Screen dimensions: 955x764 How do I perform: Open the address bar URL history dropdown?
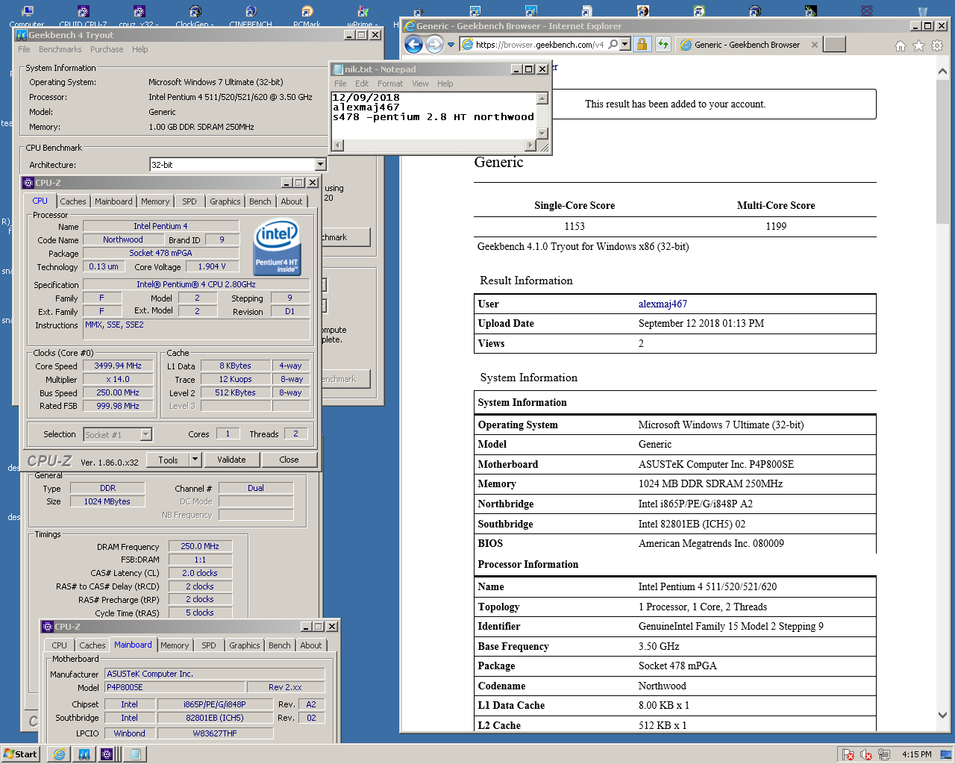pyautogui.click(x=625, y=45)
